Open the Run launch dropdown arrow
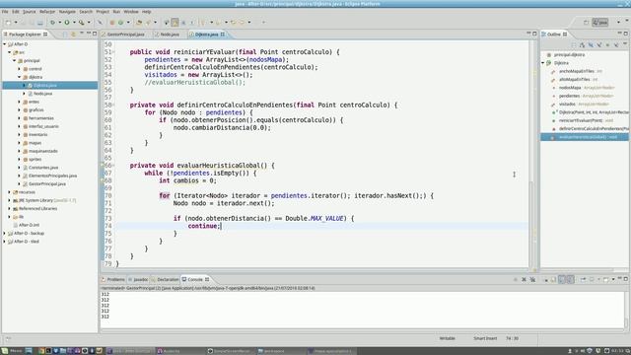631x355 pixels. pyautogui.click(x=74, y=23)
